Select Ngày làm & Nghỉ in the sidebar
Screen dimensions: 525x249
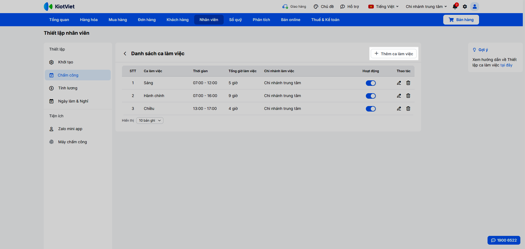78,101
